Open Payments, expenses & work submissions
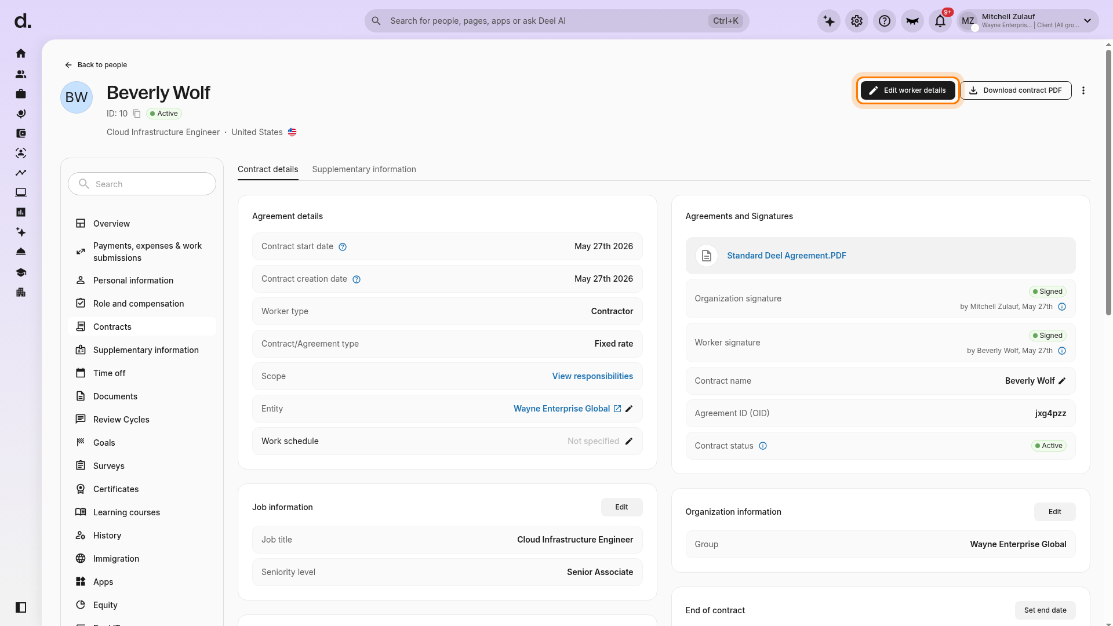This screenshot has width=1113, height=626. tap(142, 252)
